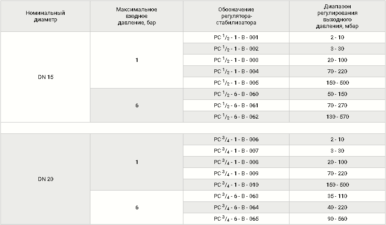
Task: Click the PC 3/4 - 6 - B - 065 cell
Action: point(236,218)
